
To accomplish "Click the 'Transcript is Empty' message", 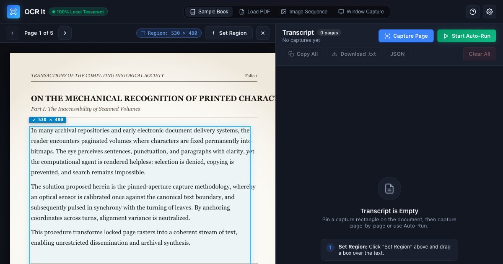I will [x=389, y=211].
